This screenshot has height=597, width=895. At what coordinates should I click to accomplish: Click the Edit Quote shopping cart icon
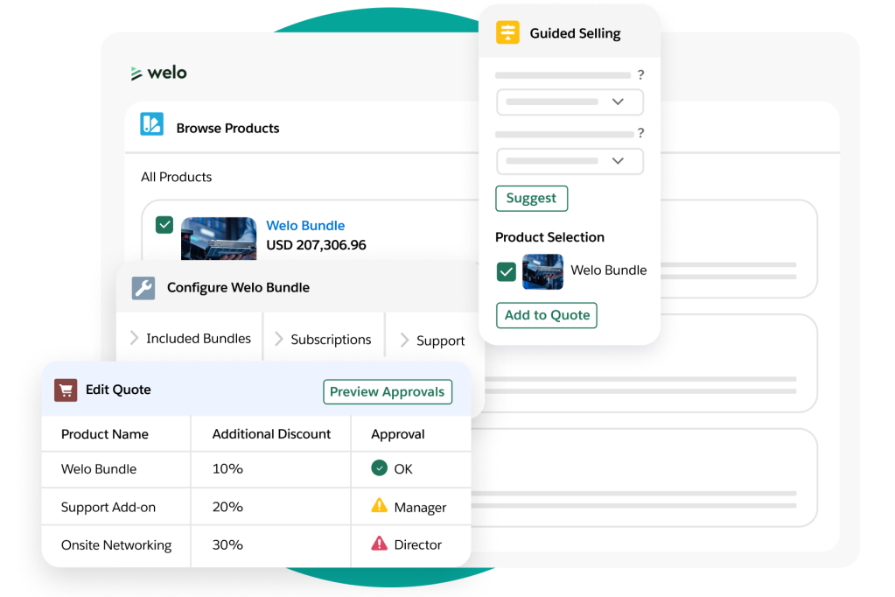(66, 390)
